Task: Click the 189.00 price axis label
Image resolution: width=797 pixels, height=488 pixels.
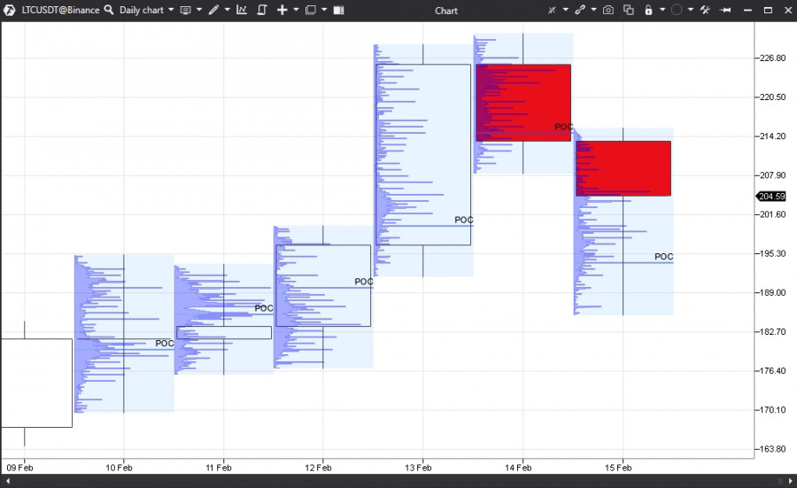Action: tap(772, 293)
